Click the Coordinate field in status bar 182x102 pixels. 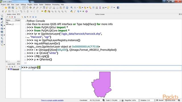[95, 100]
